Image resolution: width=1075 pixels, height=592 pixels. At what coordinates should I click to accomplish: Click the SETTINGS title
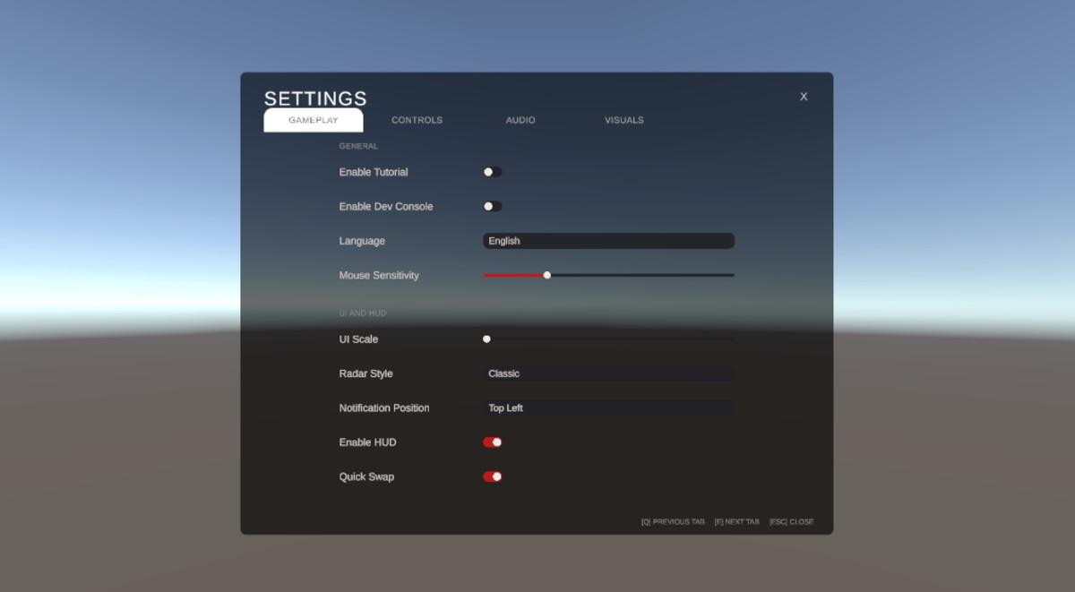[x=315, y=99]
